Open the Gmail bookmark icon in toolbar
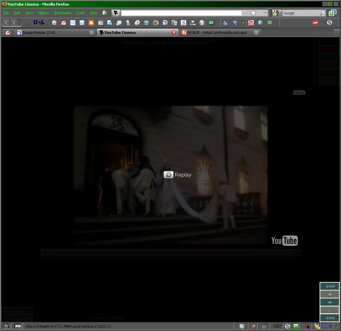Screen dimensions: 341x331 pos(64,23)
